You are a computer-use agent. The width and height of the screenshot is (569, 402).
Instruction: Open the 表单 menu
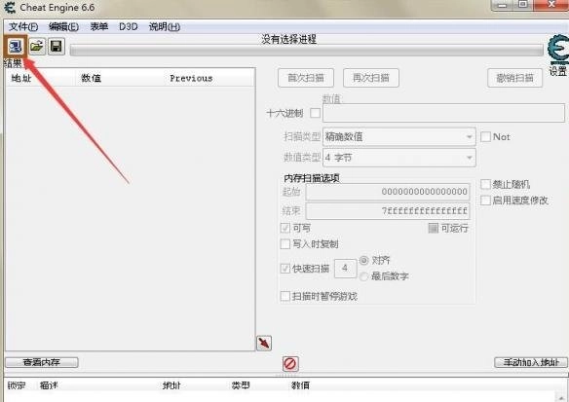[98, 27]
